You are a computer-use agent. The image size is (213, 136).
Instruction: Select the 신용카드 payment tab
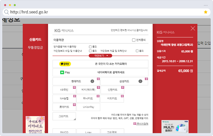click(x=35, y=40)
